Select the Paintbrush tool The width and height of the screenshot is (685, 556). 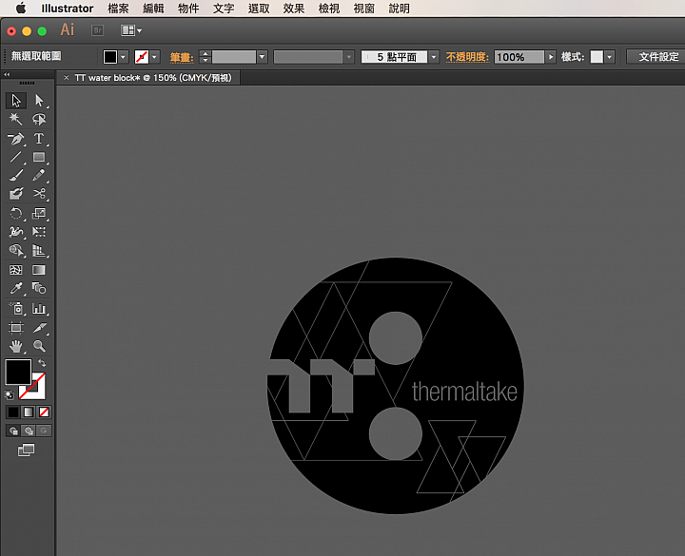point(16,176)
